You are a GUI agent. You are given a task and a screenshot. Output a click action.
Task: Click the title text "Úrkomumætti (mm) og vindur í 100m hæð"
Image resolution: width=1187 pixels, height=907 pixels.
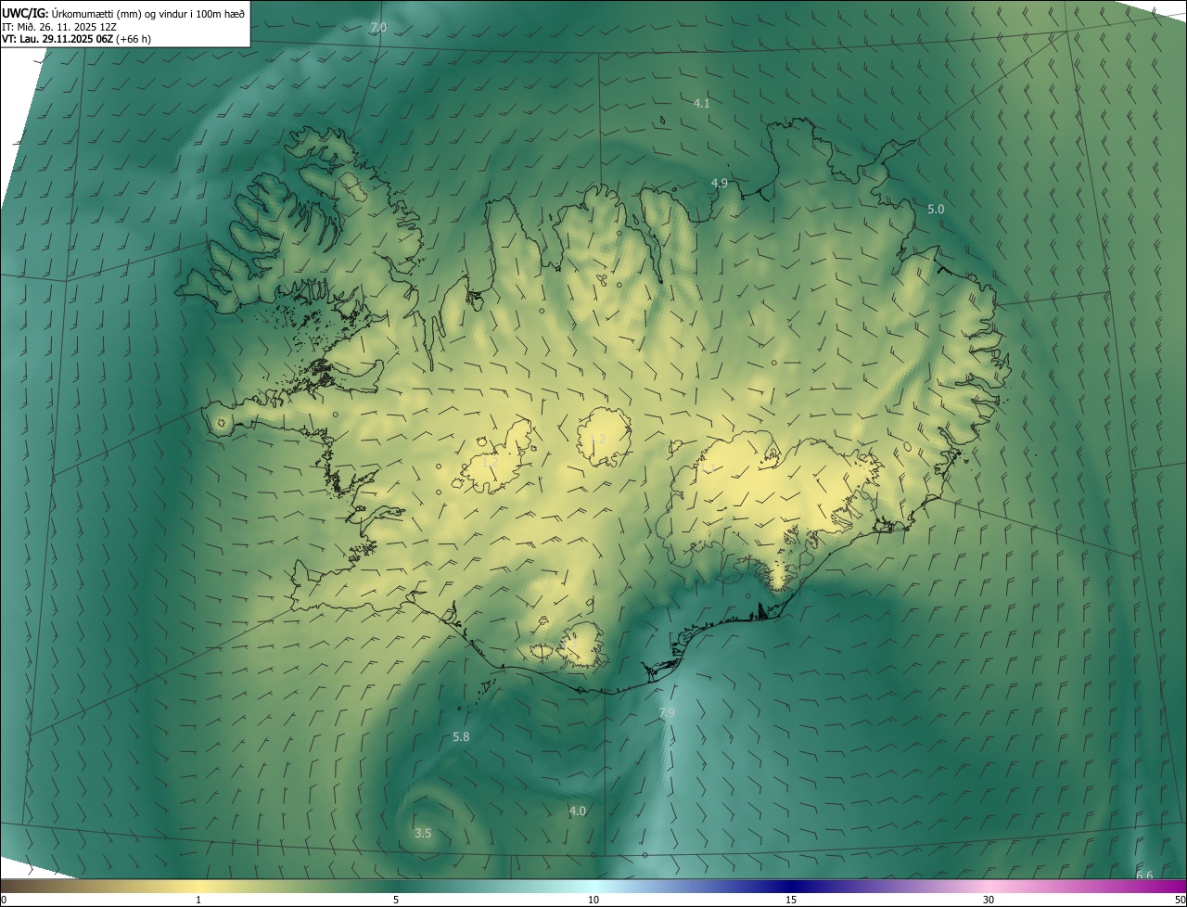tap(148, 13)
